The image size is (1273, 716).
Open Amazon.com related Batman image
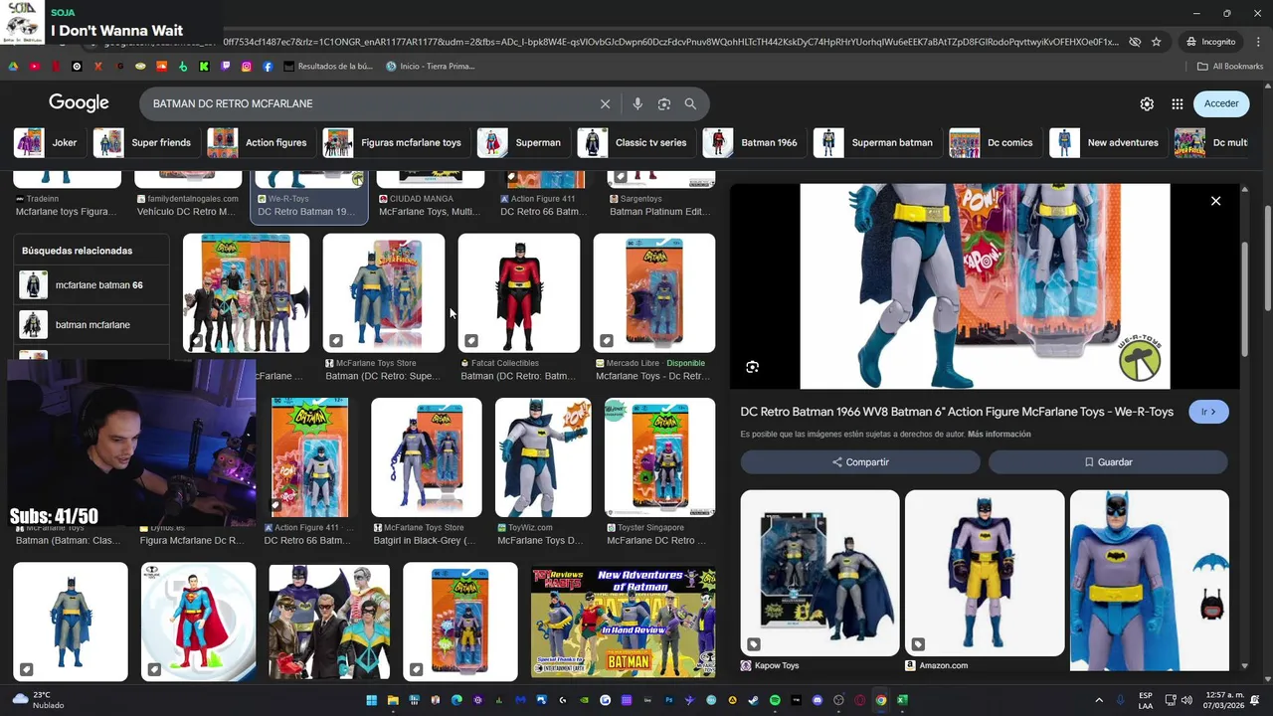tap(985, 573)
